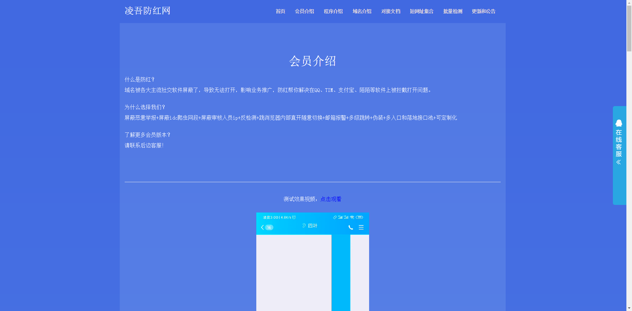Click the unread badge showing 16

(x=269, y=227)
